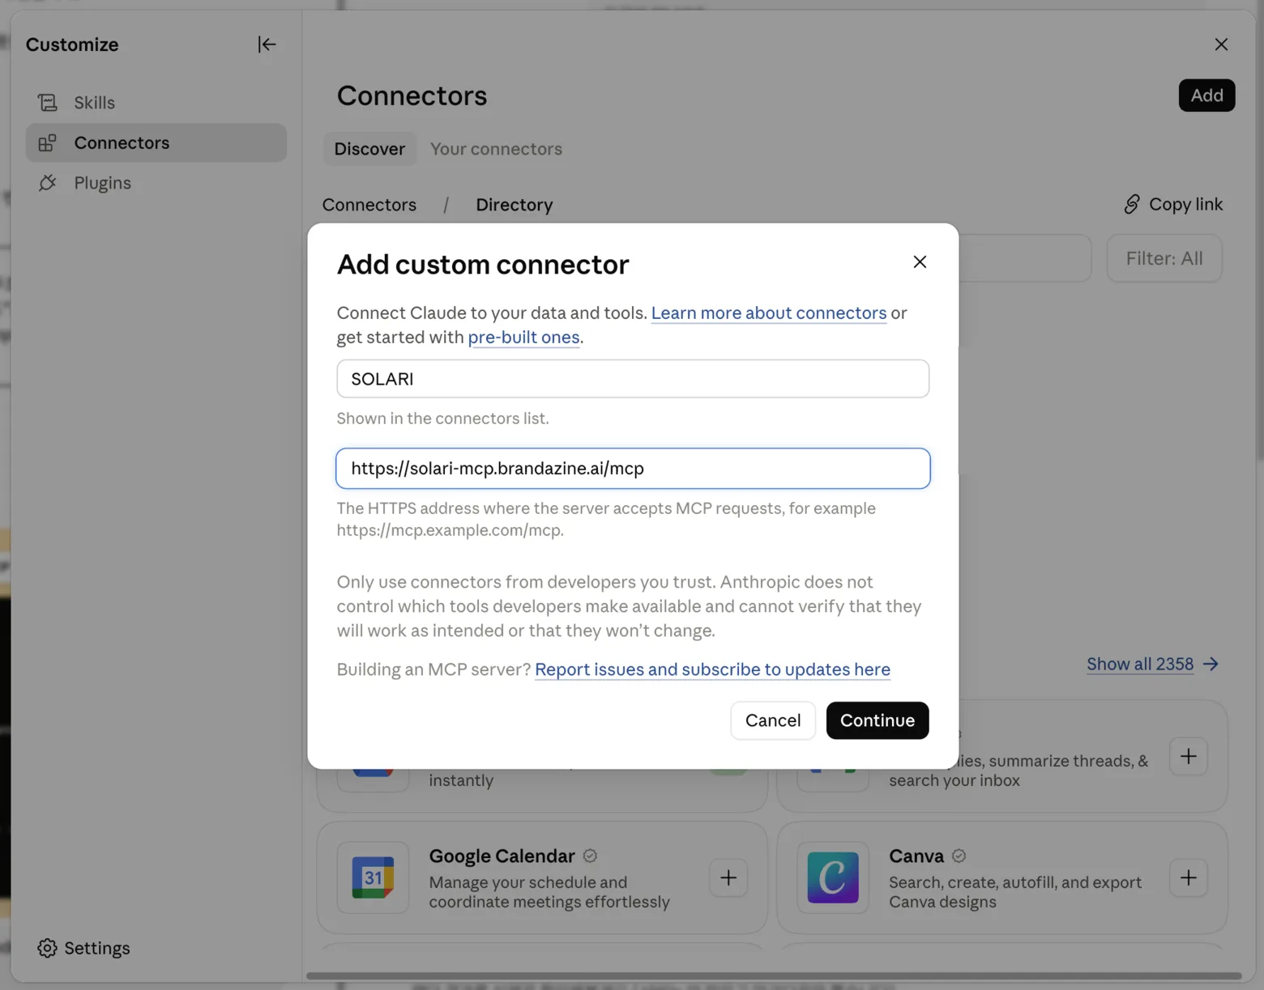Click the horizontal scrollbar at bottom
The height and width of the screenshot is (990, 1264).
pos(774,975)
